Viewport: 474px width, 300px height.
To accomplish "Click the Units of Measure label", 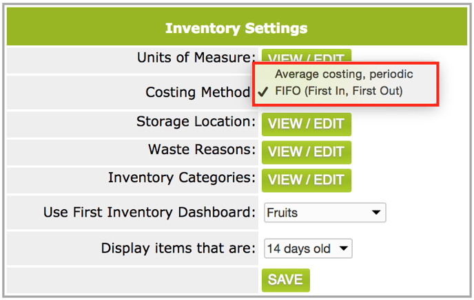I will tap(196, 58).
